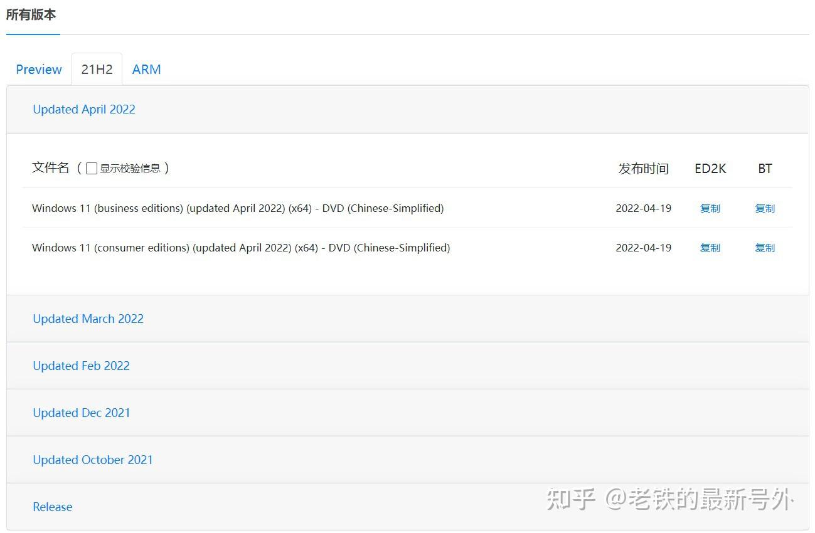Switch to the Preview tab

pos(39,70)
